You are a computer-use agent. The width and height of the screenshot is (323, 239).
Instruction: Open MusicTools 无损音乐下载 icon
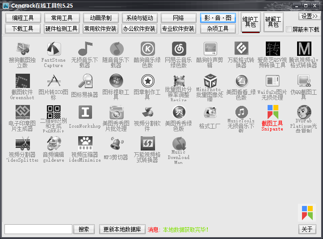click(x=241, y=112)
